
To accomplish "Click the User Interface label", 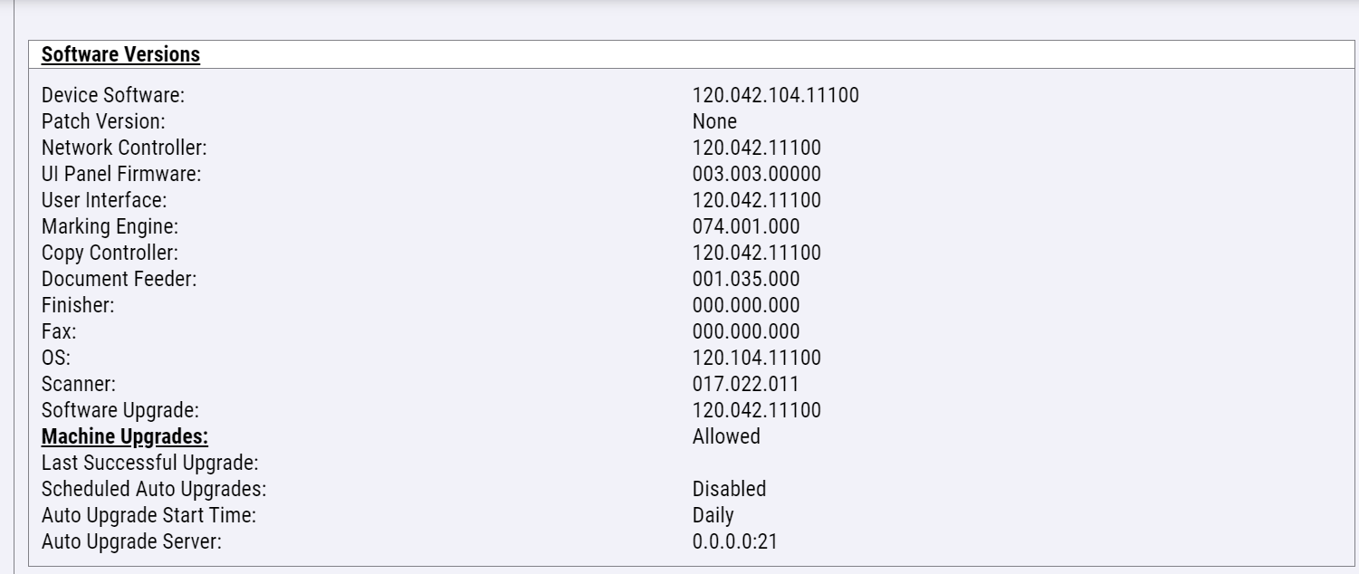I will 104,200.
